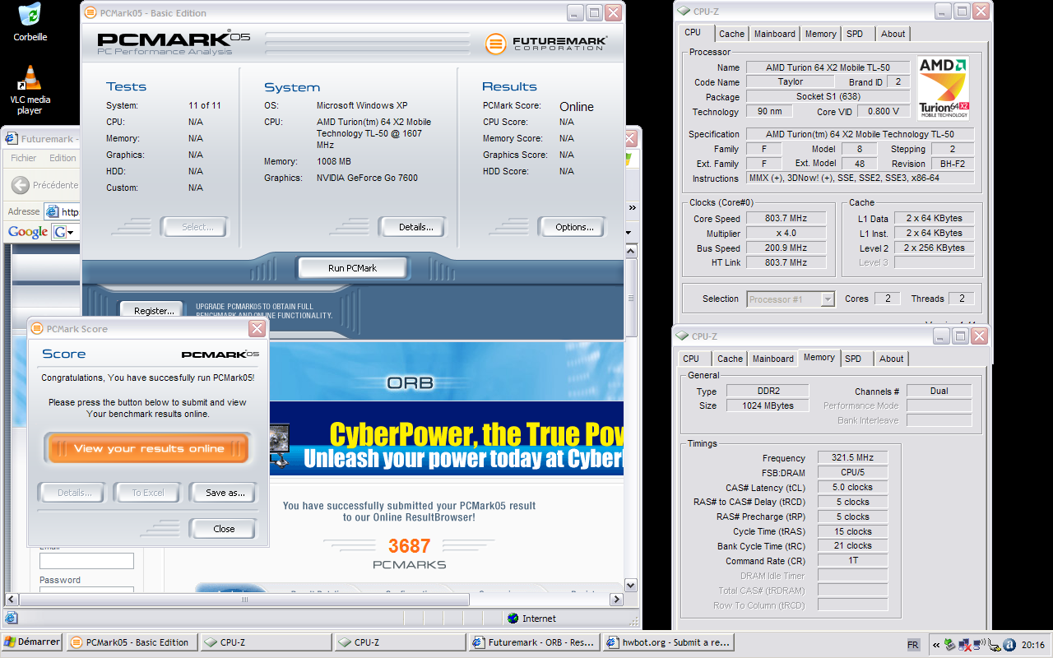Click the Select... button under Tests

coord(194,227)
